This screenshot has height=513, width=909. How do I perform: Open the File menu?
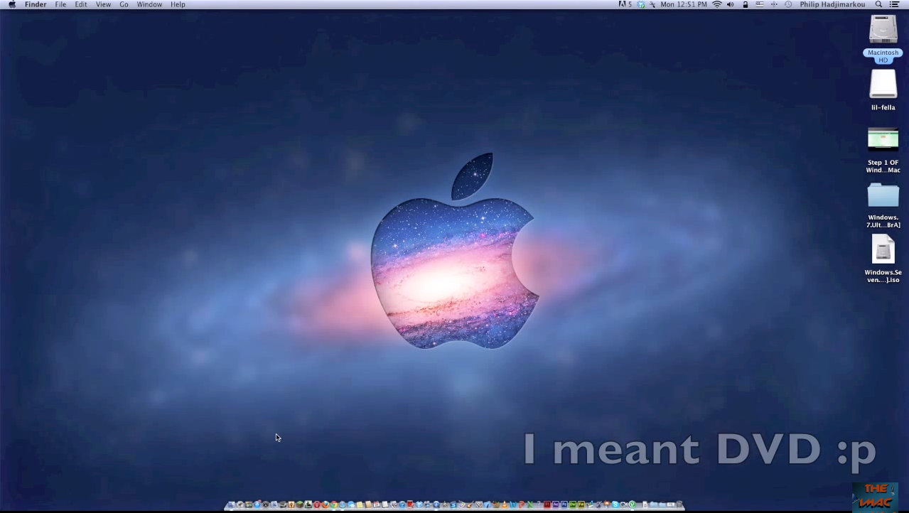click(x=61, y=4)
